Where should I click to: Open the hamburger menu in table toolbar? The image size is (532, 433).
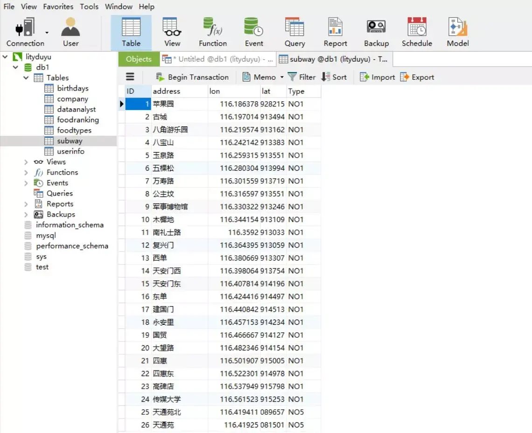130,77
